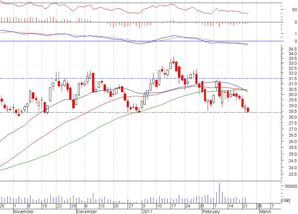Select the 24 date label on time axis
The image size is (298, 214).
tap(188, 206)
